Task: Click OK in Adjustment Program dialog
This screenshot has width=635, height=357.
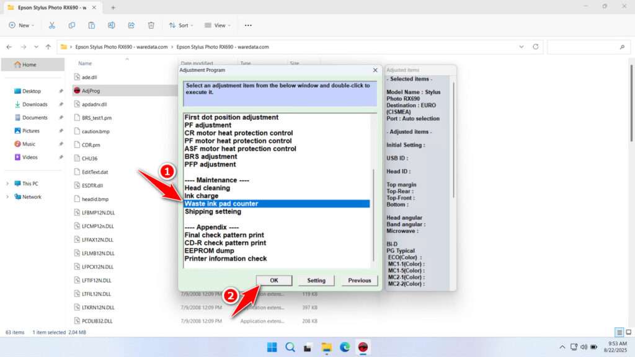Action: 274,281
